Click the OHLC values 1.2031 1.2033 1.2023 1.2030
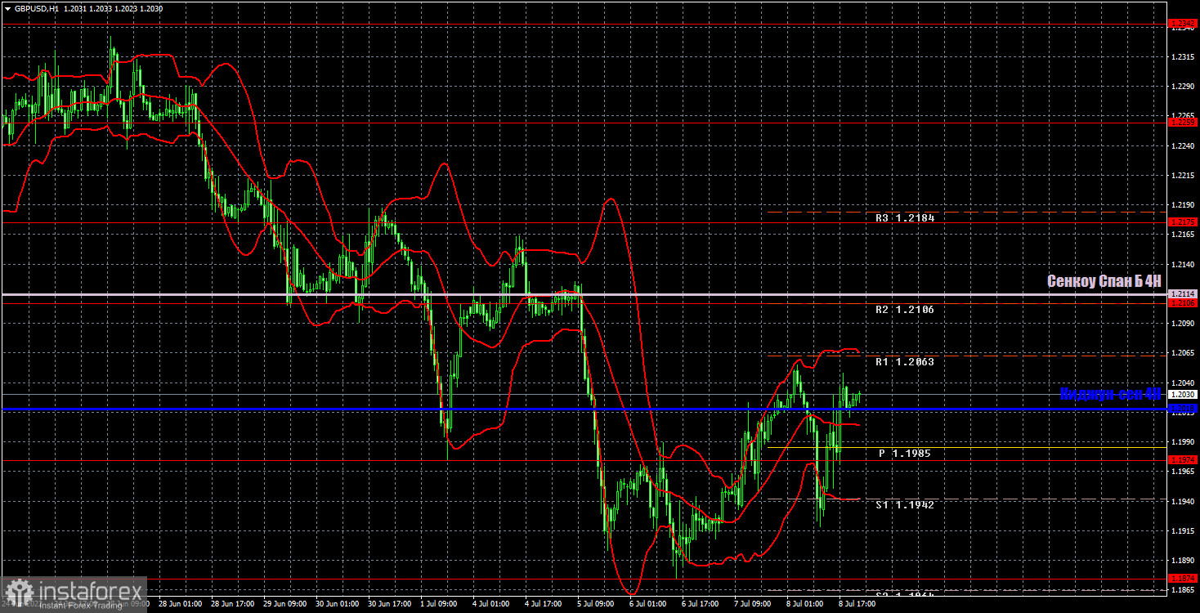Viewport: 1200px width, 613px height. (x=112, y=7)
